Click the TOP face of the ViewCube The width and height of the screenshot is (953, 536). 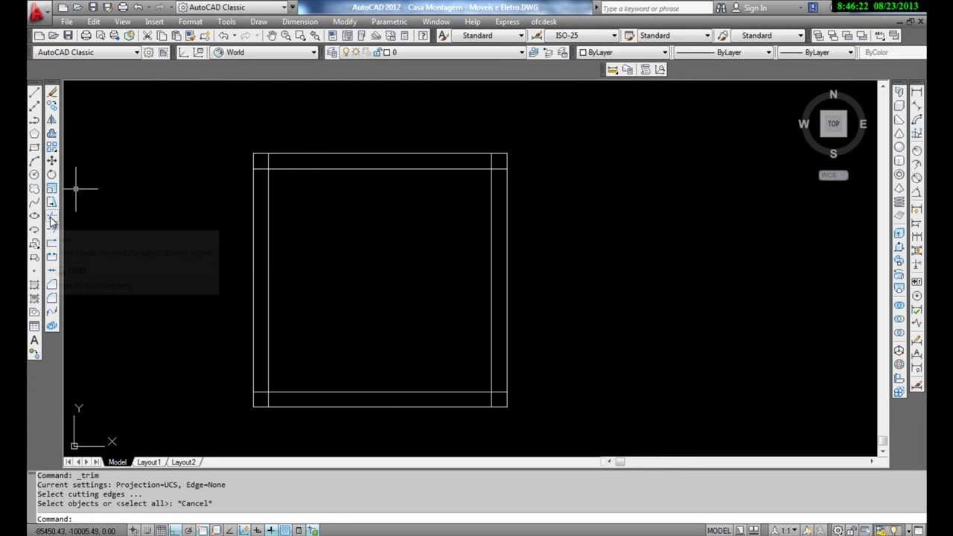[x=833, y=124]
